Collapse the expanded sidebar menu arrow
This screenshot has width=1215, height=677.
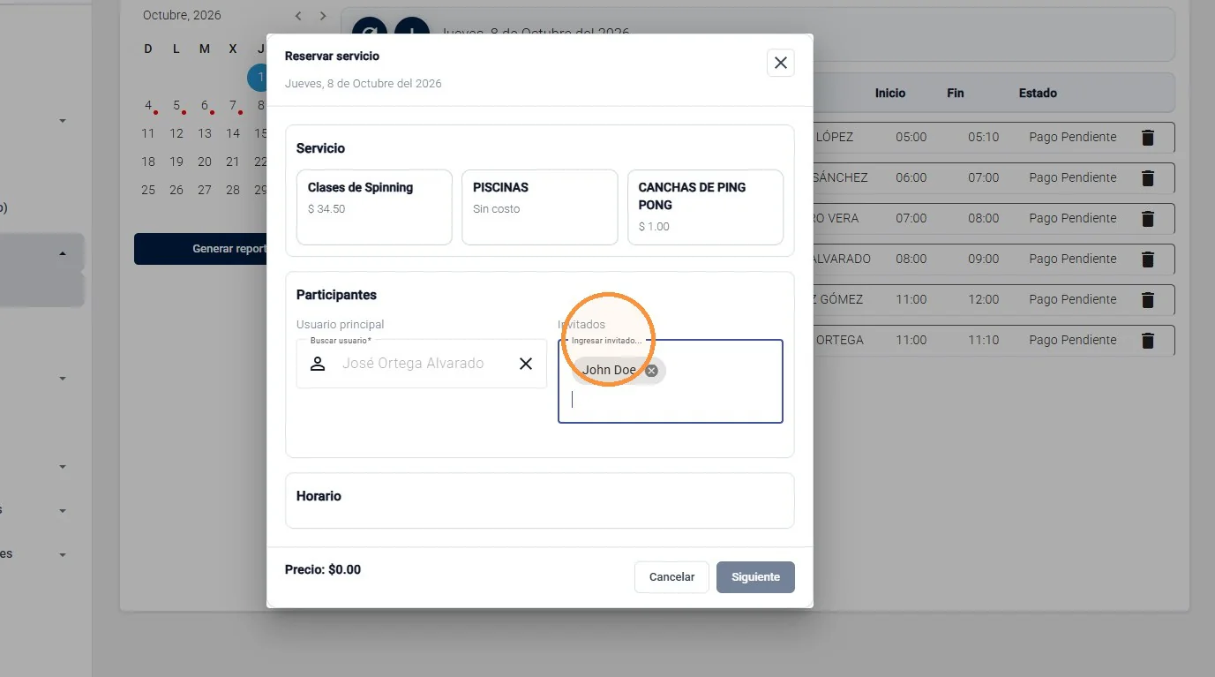(63, 253)
